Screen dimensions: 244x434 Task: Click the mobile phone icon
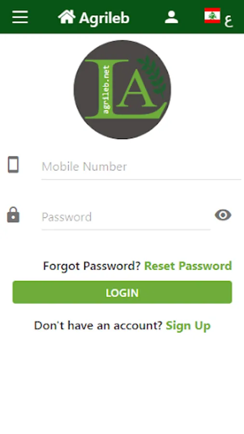(13, 164)
